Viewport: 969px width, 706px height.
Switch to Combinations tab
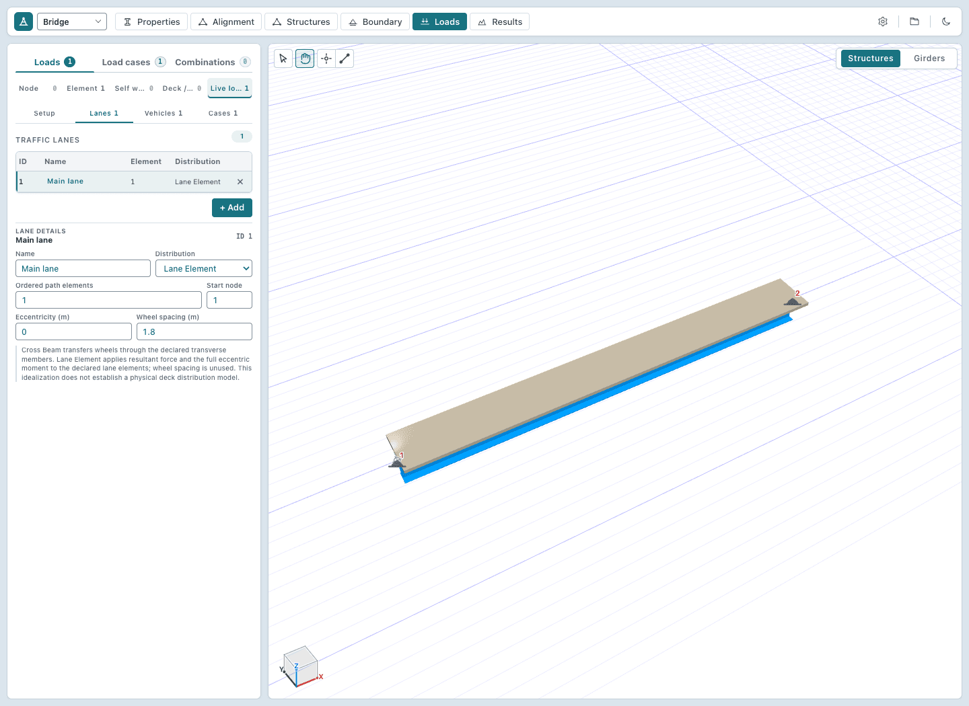tap(213, 62)
